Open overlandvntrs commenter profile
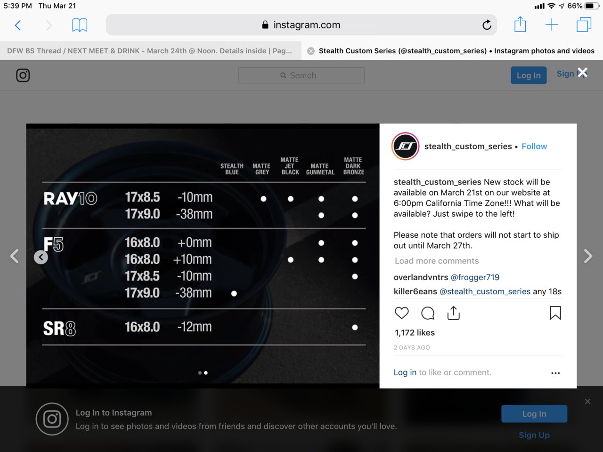This screenshot has height=452, width=603. point(421,277)
